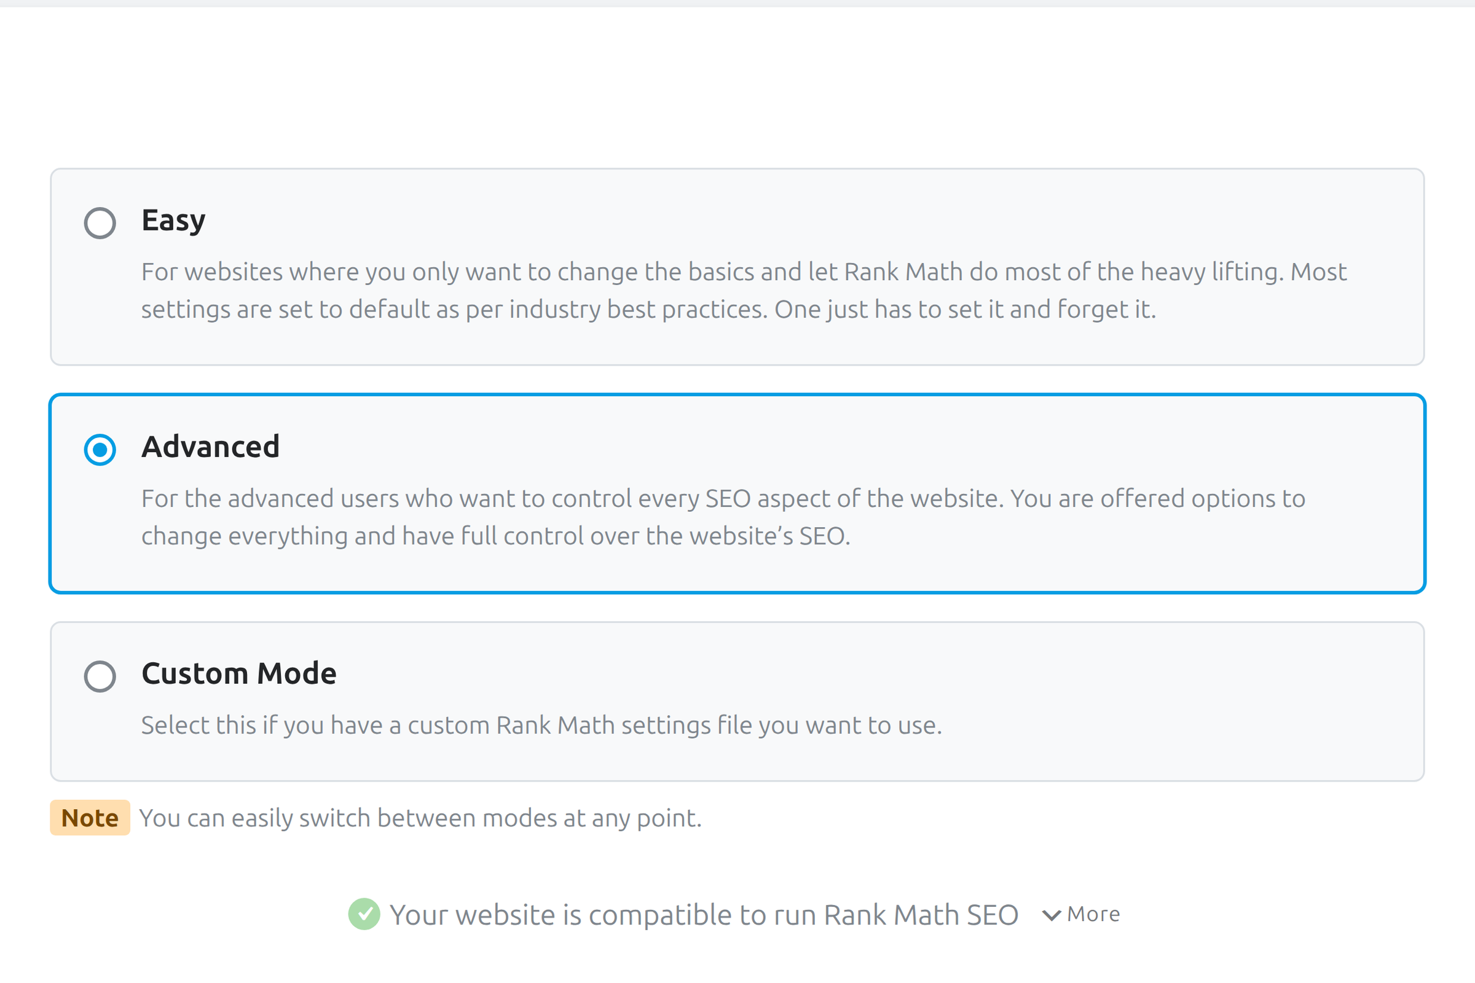Click the Custom Mode heading label

click(x=239, y=674)
